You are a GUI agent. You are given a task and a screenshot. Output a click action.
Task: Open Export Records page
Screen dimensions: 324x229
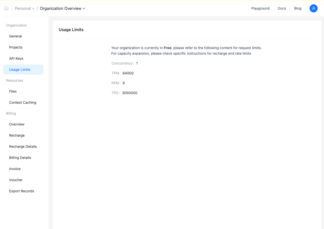(x=23, y=191)
